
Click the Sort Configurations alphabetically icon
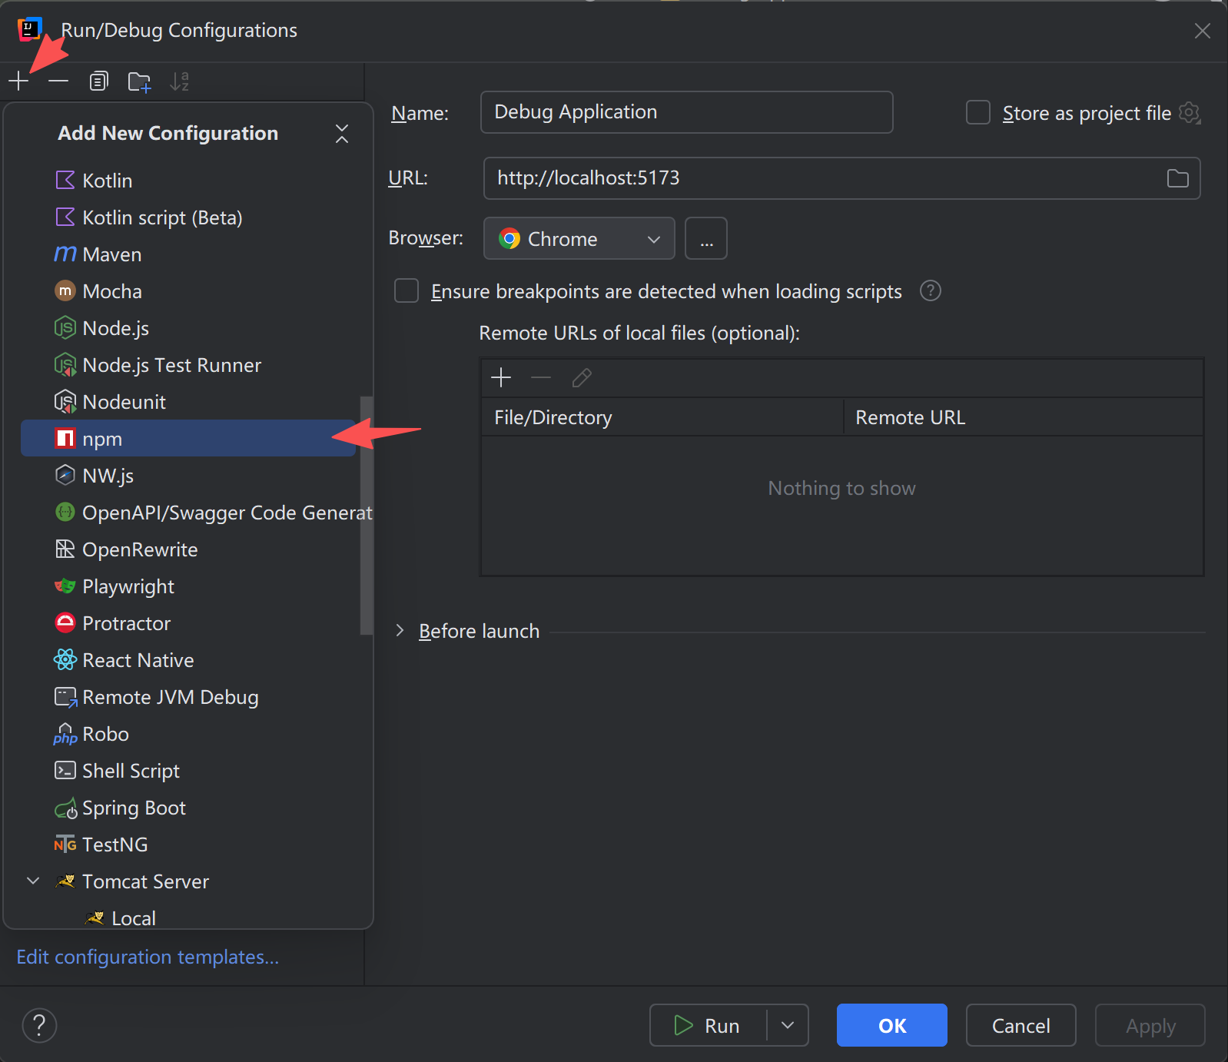(179, 81)
